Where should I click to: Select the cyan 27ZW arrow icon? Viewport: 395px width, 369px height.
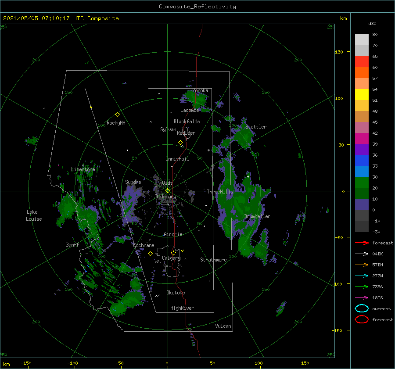coord(362,276)
